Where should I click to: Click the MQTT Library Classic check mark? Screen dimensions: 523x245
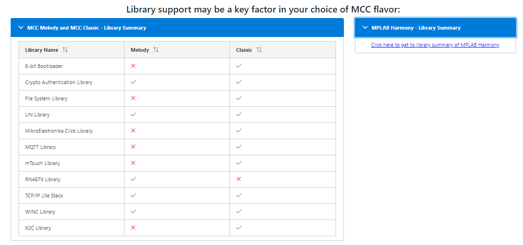(239, 147)
